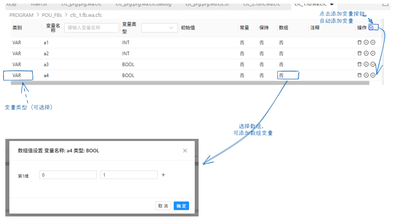
Task: Move variable a2 up
Action: [366, 53]
